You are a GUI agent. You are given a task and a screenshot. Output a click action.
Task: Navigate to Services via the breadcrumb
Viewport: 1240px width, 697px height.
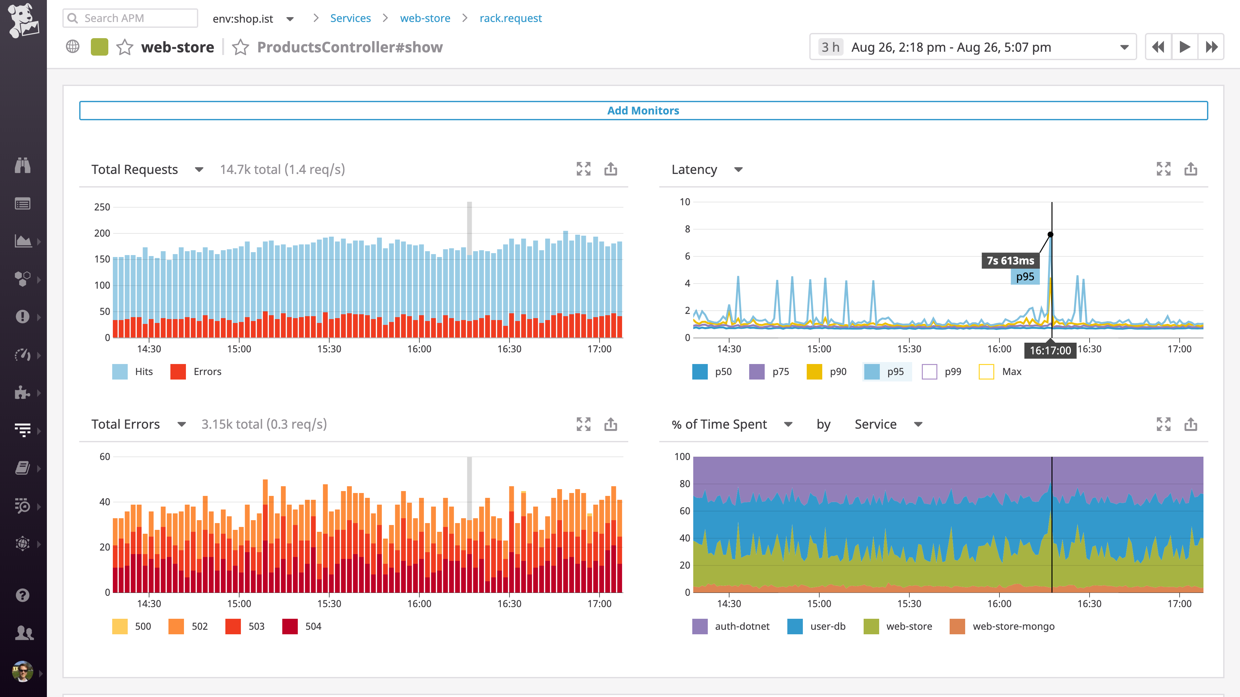point(350,18)
